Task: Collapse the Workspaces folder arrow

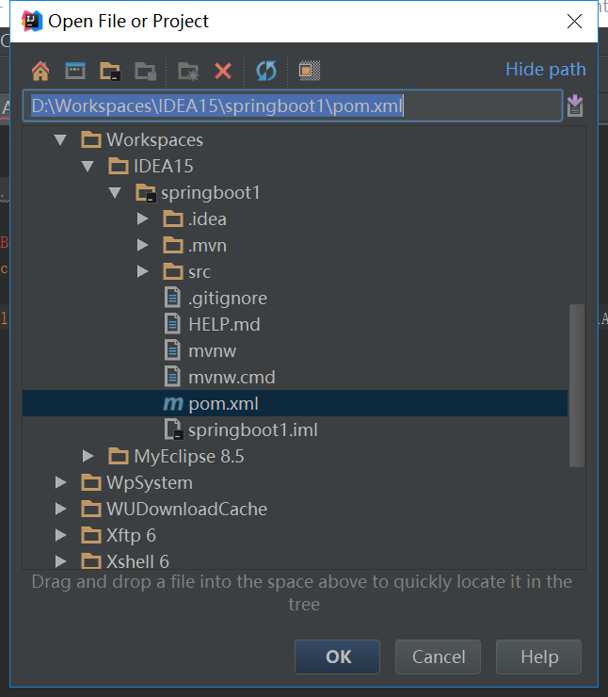Action: pyautogui.click(x=60, y=140)
